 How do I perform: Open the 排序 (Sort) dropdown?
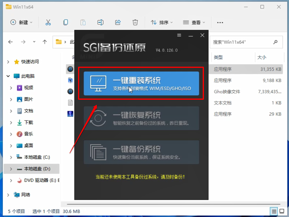coord(162,22)
